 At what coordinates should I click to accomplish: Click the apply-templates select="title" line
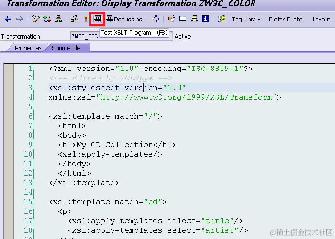[x=155, y=220]
